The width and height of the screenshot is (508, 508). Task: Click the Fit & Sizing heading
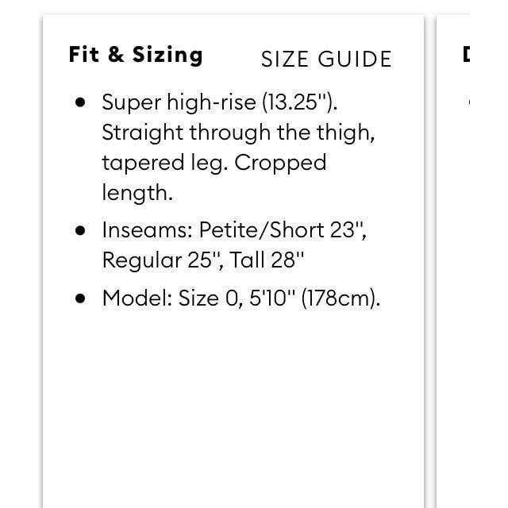coord(136,55)
